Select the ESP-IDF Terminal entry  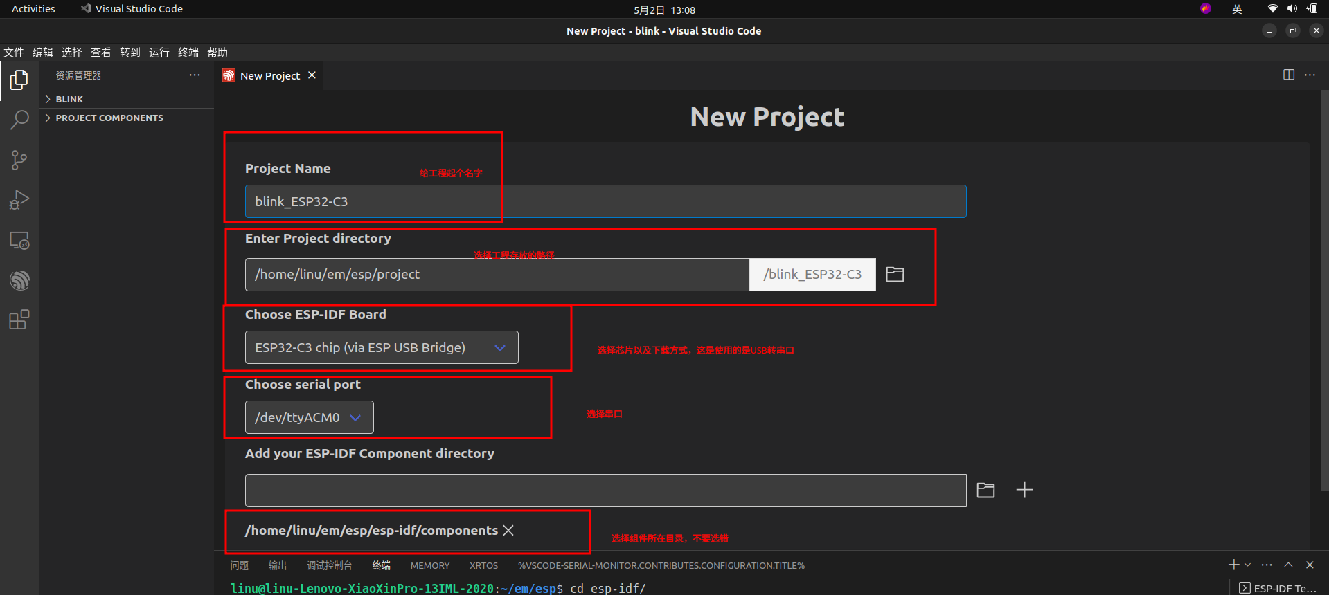pyautogui.click(x=1278, y=588)
